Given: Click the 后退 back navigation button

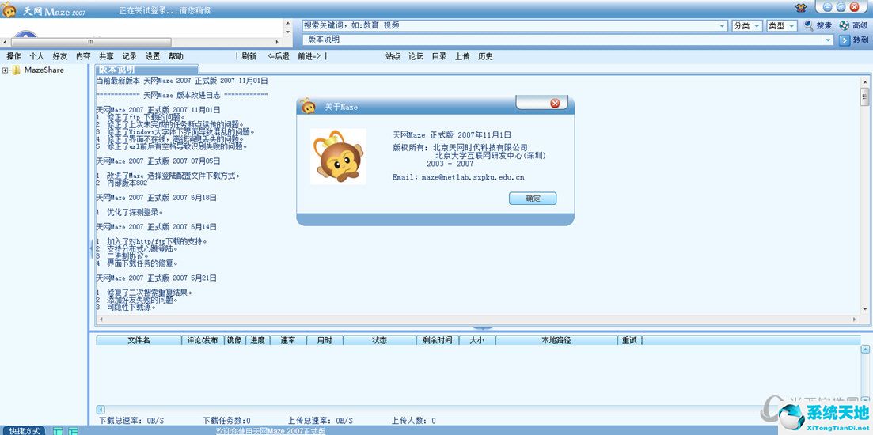Looking at the screenshot, I should [278, 56].
